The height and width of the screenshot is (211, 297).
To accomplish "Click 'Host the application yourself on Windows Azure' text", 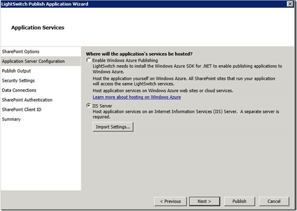I will [184, 81].
